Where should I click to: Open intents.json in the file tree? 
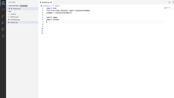14,17
